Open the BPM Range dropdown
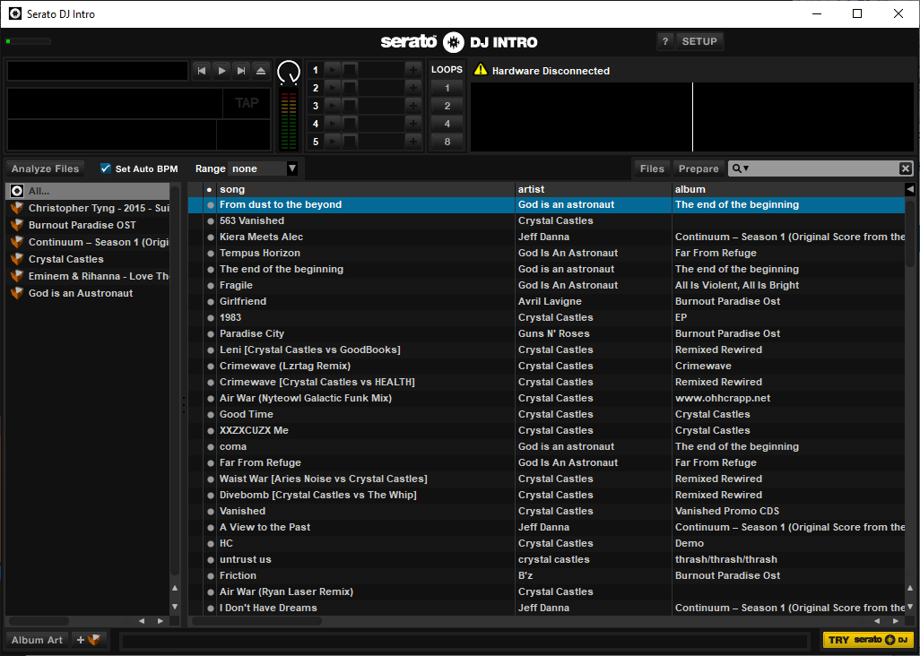 (264, 168)
